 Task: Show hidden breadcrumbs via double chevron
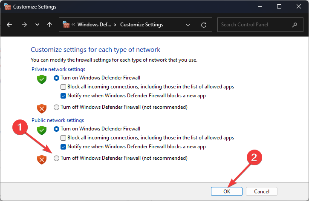click(x=73, y=25)
